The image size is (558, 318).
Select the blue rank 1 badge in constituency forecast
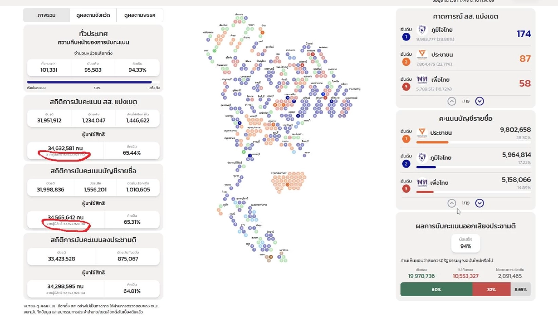(x=406, y=37)
